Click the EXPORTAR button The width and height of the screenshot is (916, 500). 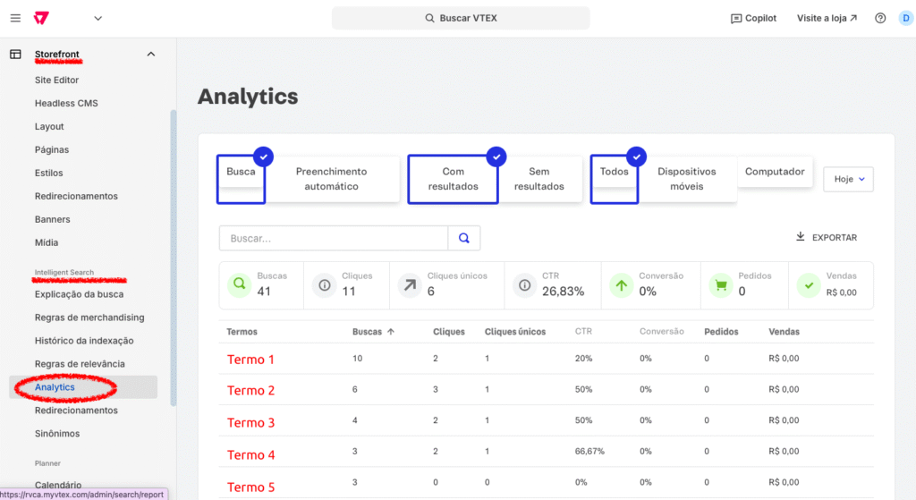pos(827,238)
